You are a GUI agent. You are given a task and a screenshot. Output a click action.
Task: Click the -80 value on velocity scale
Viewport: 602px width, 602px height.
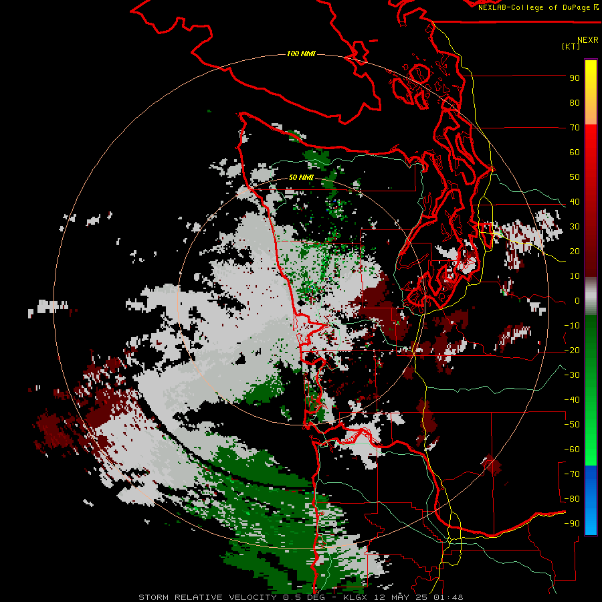572,499
